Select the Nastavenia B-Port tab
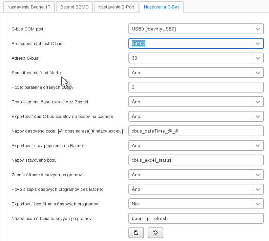This screenshot has width=269, height=241. pyautogui.click(x=116, y=7)
